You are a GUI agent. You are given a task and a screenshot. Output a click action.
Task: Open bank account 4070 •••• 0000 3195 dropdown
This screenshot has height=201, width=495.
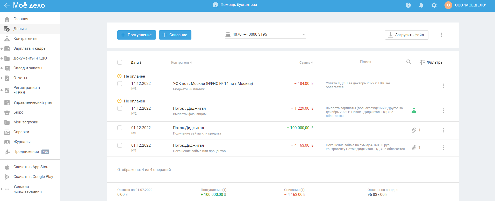266,34
